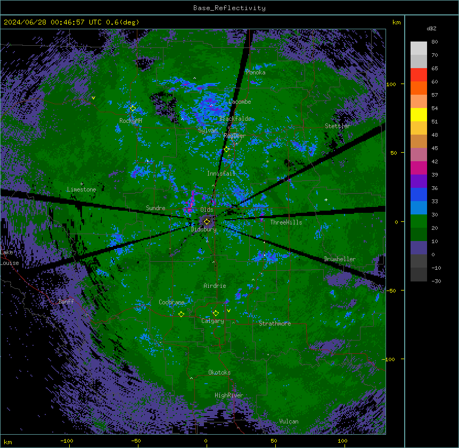Image resolution: width=459 pixels, height=448 pixels.
Task: Pick the magenta swatch in the dBZ legend
Action: [x=419, y=168]
